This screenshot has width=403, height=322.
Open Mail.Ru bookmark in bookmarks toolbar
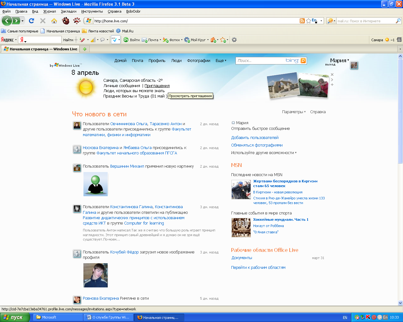(125, 31)
